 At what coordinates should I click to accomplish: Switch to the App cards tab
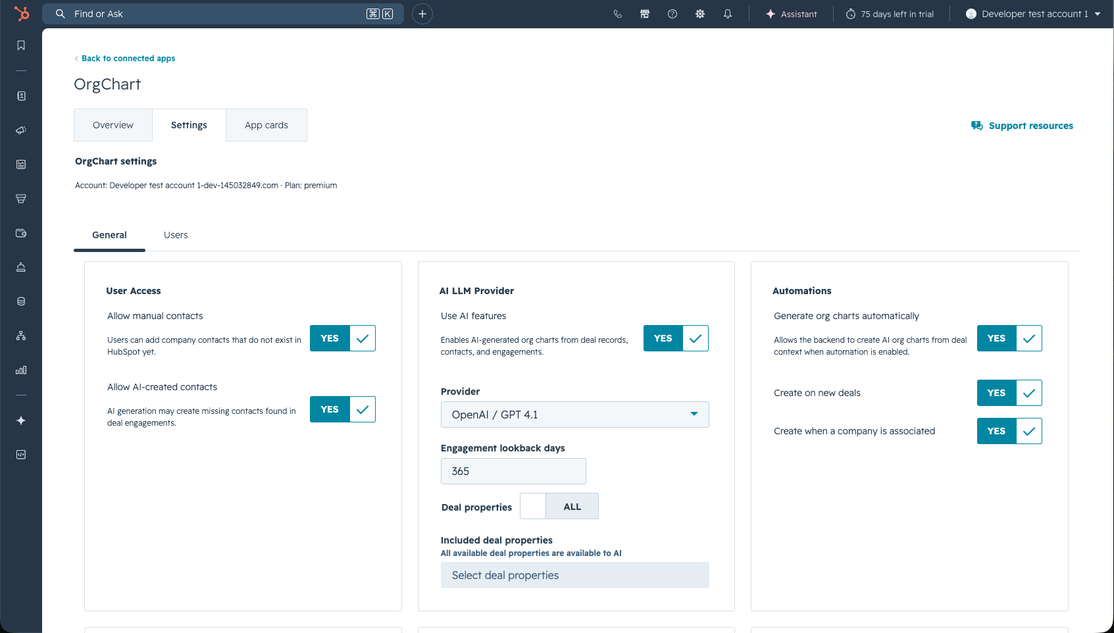pyautogui.click(x=266, y=125)
